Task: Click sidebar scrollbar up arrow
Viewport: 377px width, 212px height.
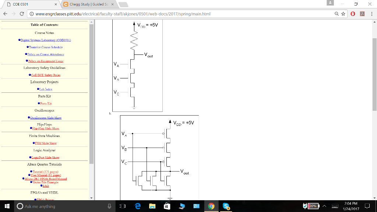Action: pyautogui.click(x=91, y=22)
